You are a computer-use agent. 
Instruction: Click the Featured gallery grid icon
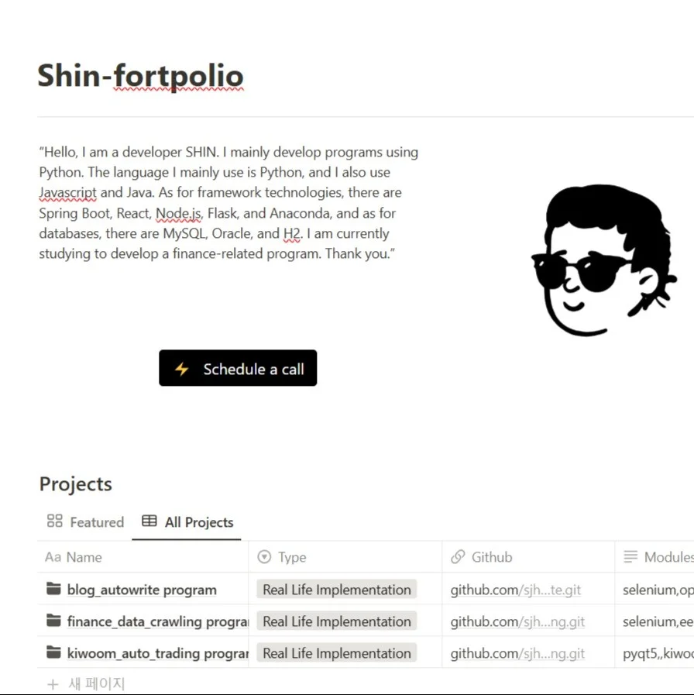[x=54, y=521]
